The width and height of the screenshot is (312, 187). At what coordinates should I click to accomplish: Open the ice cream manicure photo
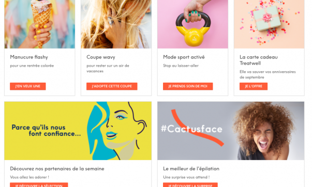coord(40,24)
